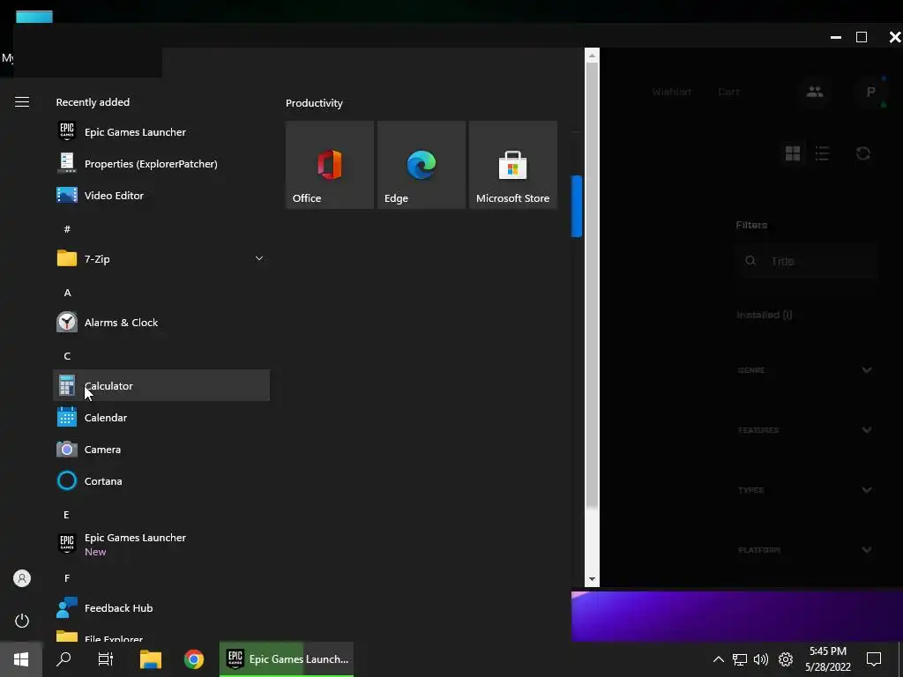Switch to Epic Games Launcher taskbar button

pyautogui.click(x=287, y=659)
